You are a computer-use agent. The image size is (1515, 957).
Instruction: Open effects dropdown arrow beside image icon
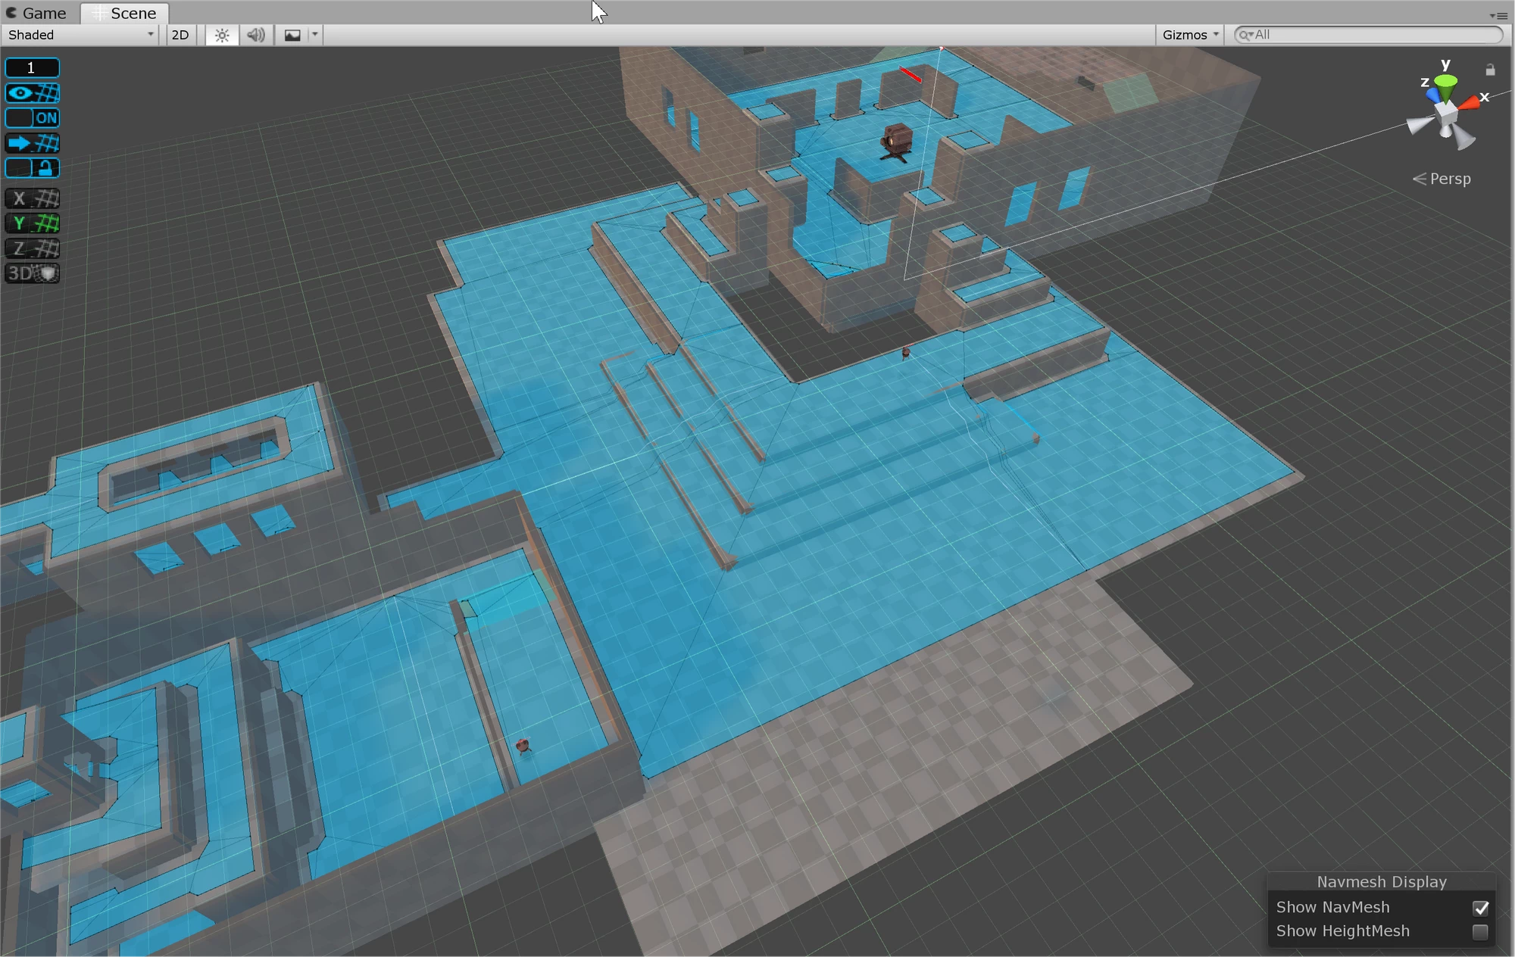315,35
